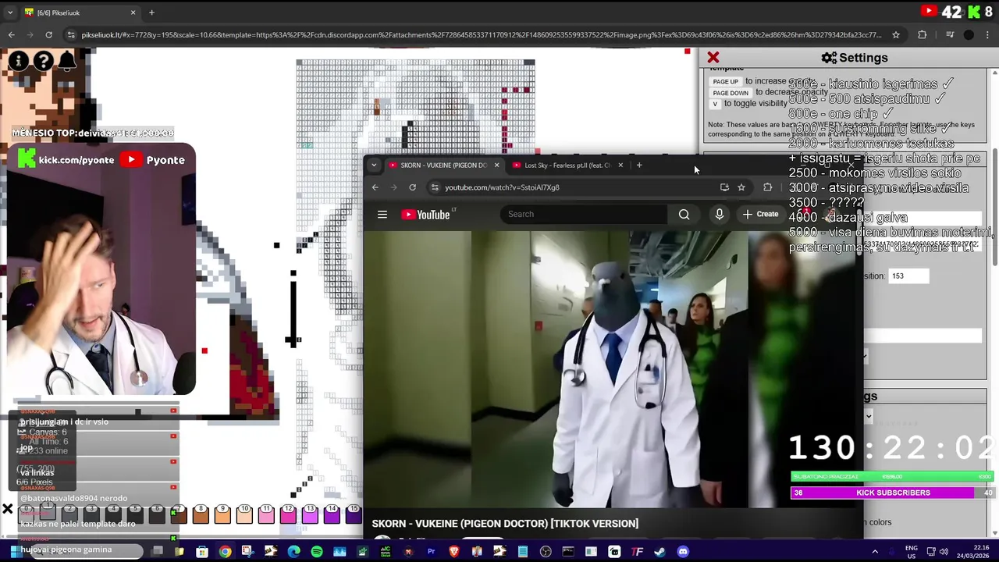Open extensions puzzle icon in YouTube window
The height and width of the screenshot is (562, 999).
click(767, 187)
